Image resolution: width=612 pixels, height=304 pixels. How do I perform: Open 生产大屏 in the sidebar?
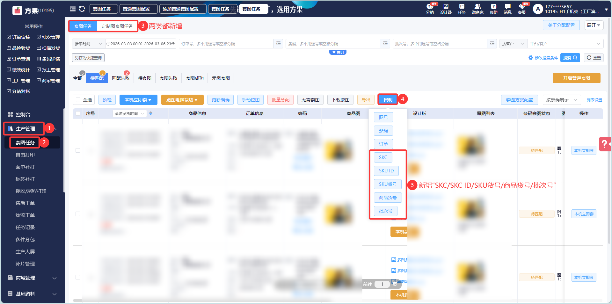point(25,252)
